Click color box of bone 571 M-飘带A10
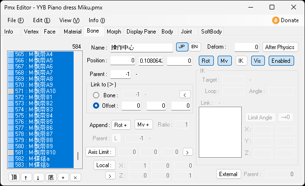 [11, 91]
